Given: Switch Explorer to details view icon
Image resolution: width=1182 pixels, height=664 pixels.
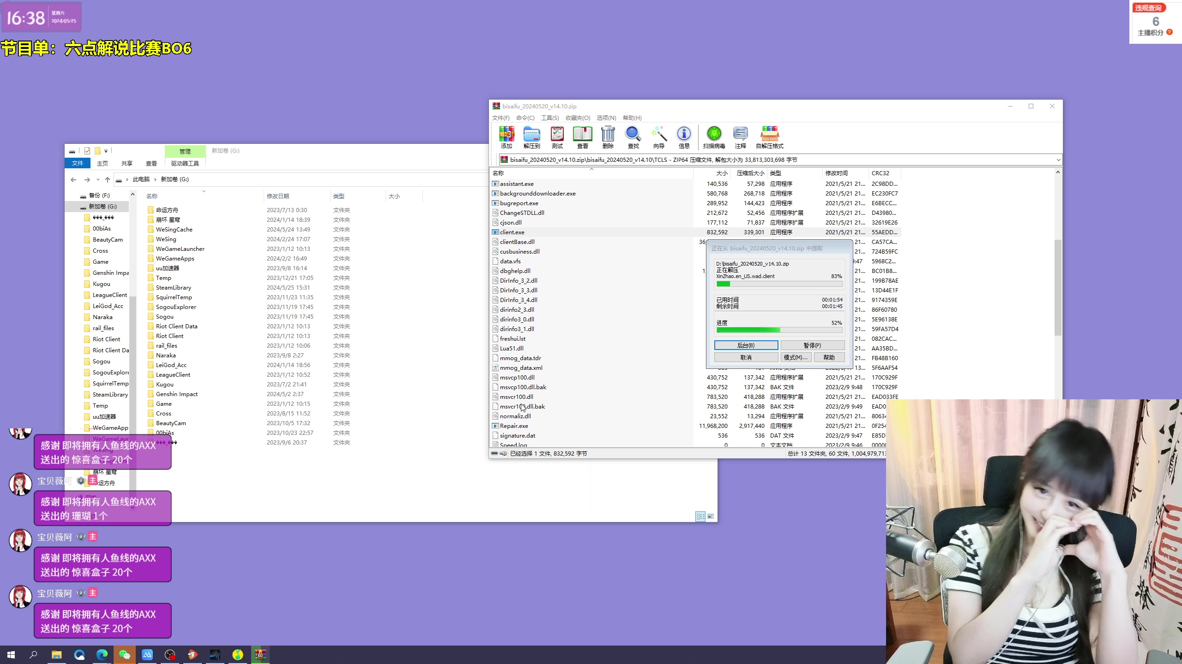Looking at the screenshot, I should (x=700, y=516).
